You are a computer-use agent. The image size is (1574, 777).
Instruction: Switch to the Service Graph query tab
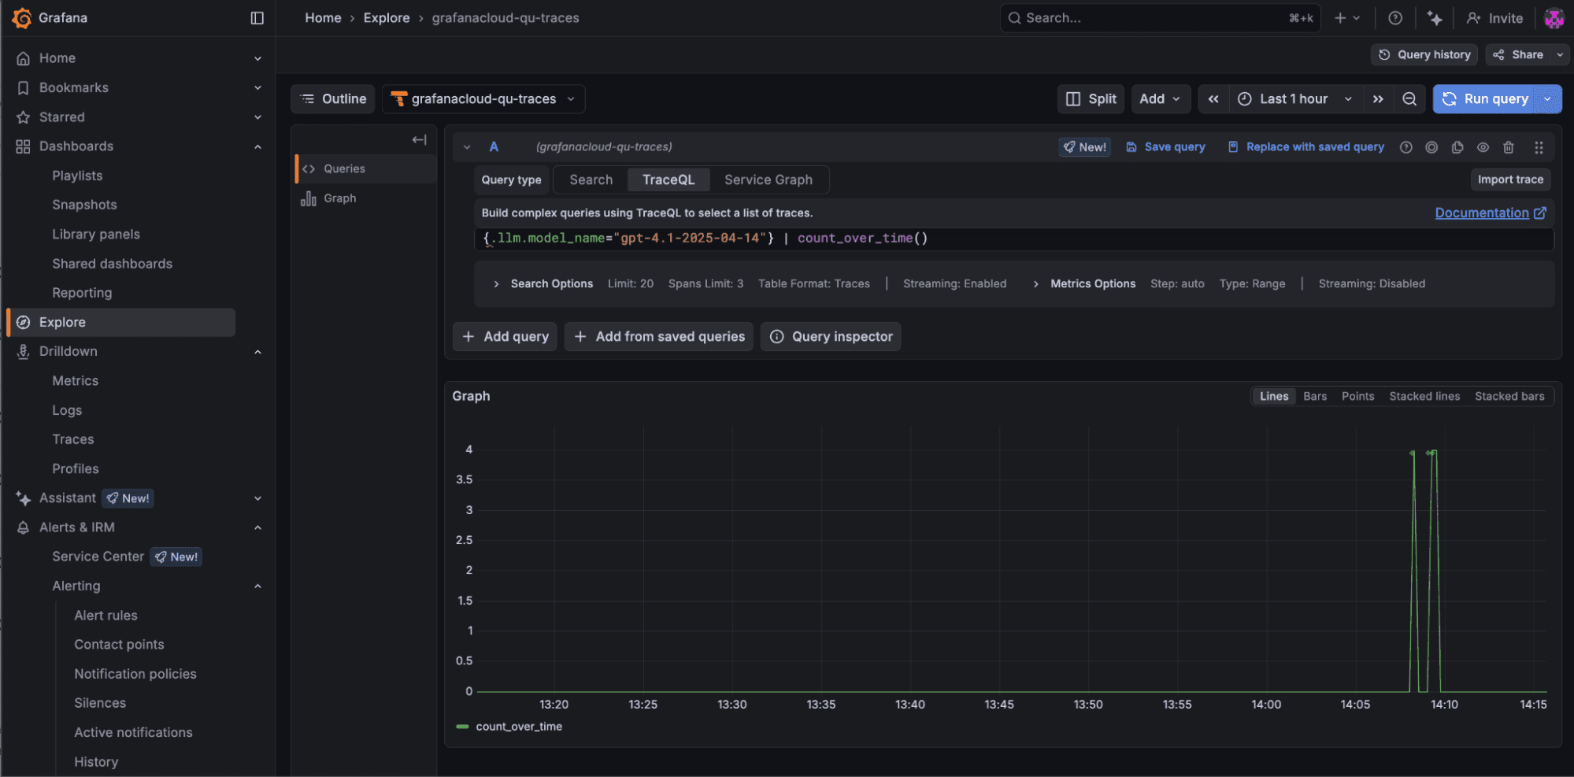768,179
